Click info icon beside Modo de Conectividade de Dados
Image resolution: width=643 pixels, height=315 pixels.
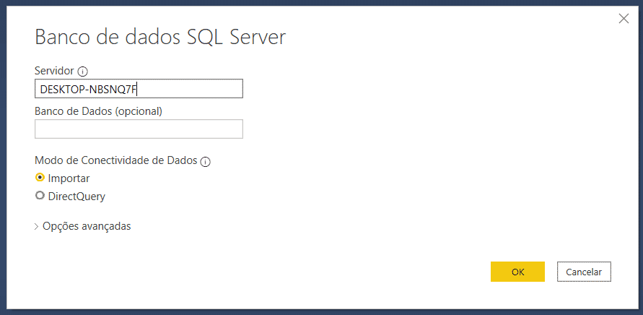[205, 162]
